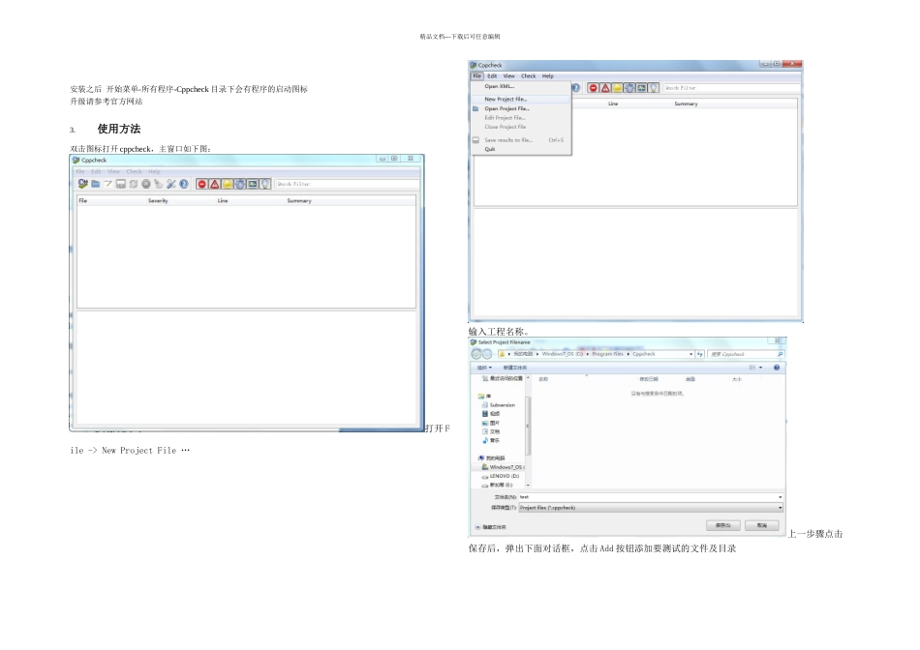
Task: Open file type dropdown Project files (*.cppcheck)
Action: 651,508
